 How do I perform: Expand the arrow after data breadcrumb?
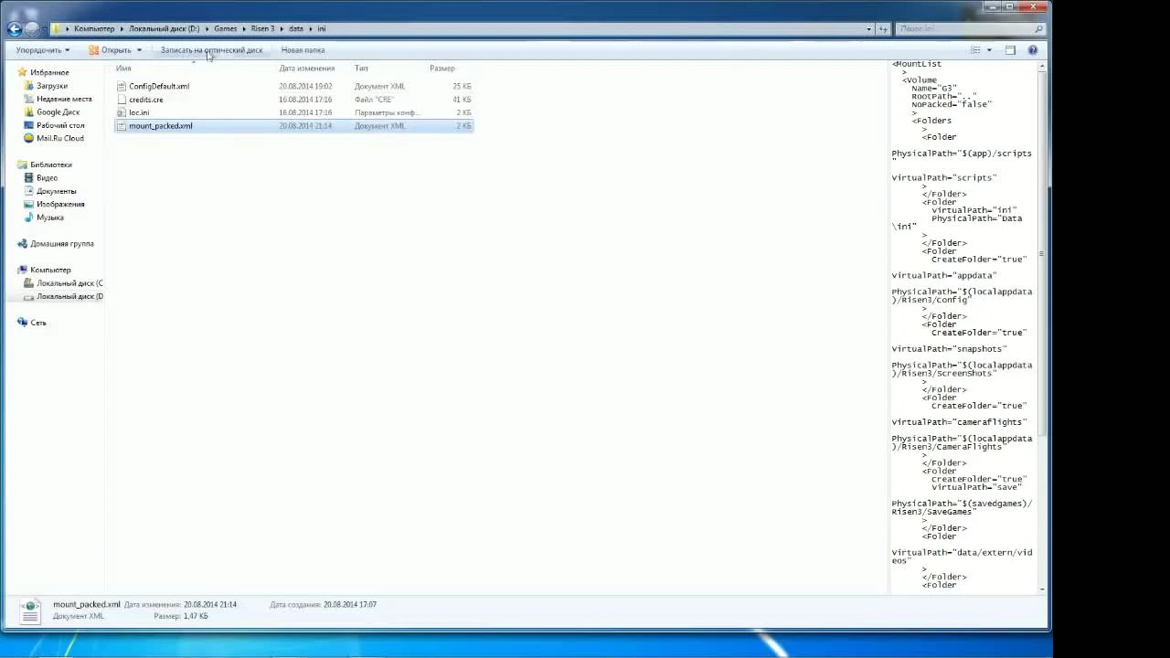point(311,29)
